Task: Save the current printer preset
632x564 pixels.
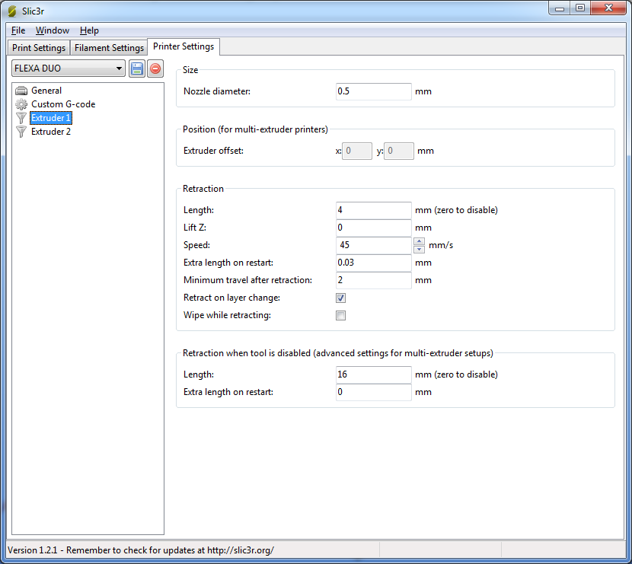Action: [x=137, y=69]
